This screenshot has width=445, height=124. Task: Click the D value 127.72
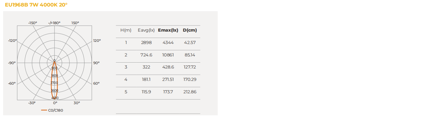[190, 67]
